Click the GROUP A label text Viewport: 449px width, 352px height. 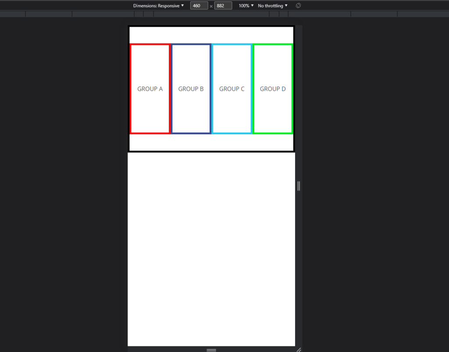click(150, 89)
